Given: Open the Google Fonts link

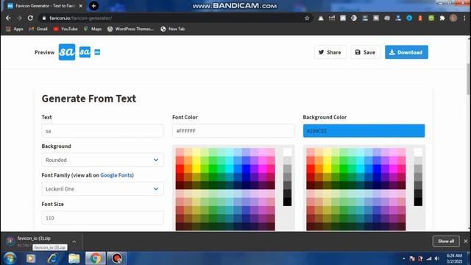Looking at the screenshot, I should click(116, 175).
